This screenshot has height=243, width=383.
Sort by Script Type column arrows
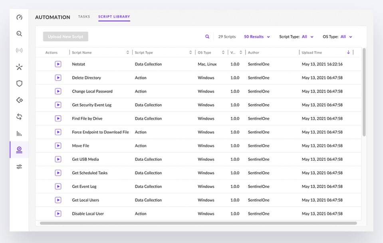click(x=191, y=52)
